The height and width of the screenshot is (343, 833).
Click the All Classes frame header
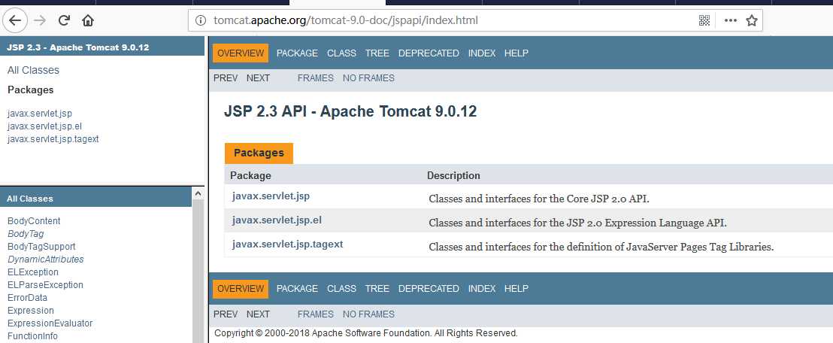95,199
